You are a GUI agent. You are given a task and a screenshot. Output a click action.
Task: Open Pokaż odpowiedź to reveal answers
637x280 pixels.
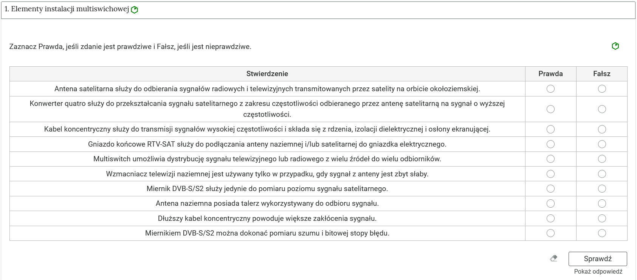[x=598, y=271]
